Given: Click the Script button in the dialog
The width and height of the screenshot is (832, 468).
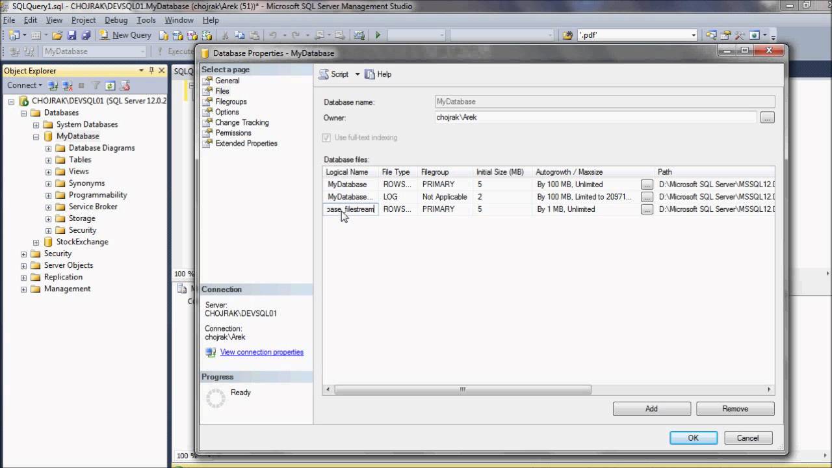Looking at the screenshot, I should point(333,74).
